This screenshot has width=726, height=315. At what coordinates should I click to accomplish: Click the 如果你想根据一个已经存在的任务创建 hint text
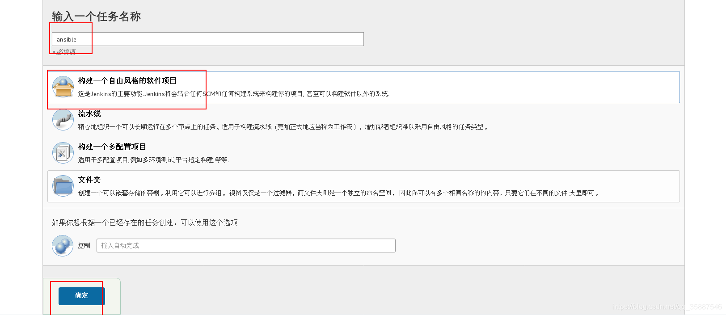coord(145,223)
